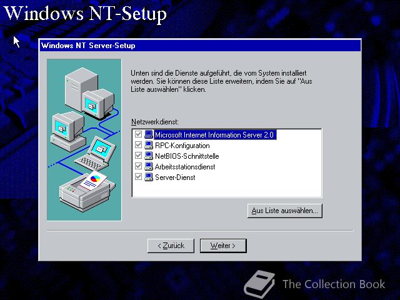The height and width of the screenshot is (300, 400).
Task: Select the RPC-Konfiguration row text
Action: pyautogui.click(x=182, y=146)
